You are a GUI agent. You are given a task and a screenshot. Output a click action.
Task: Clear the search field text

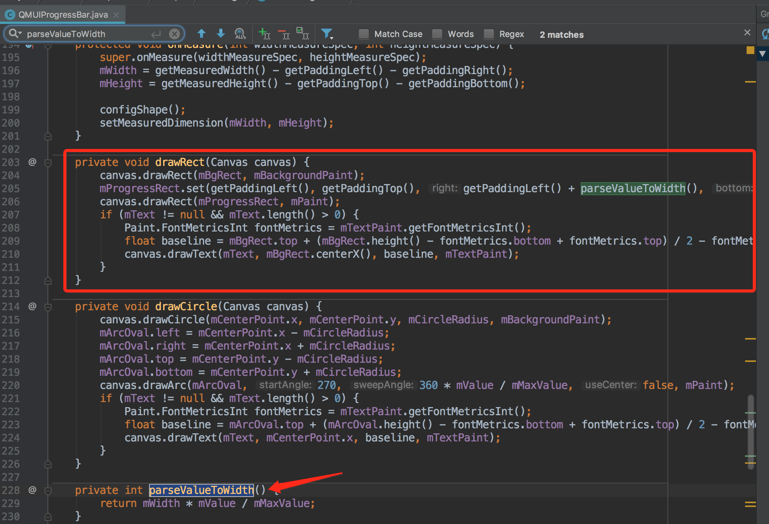coord(174,34)
